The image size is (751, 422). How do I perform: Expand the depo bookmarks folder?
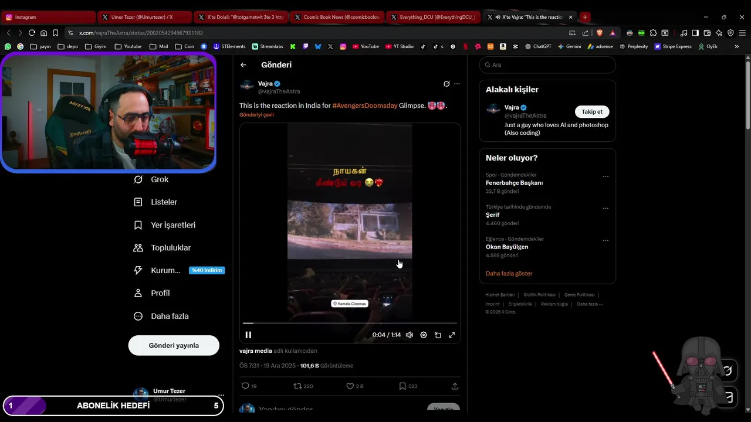68,46
